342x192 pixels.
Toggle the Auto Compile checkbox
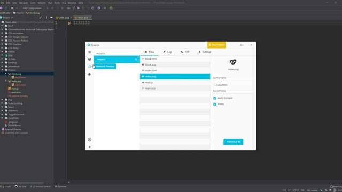pos(215,98)
